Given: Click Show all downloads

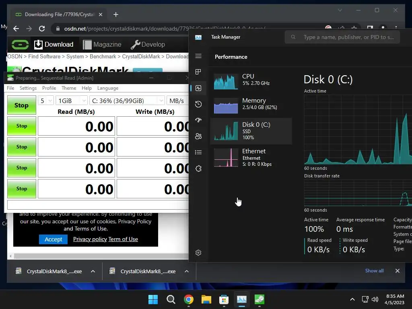Looking at the screenshot, I should [374, 271].
